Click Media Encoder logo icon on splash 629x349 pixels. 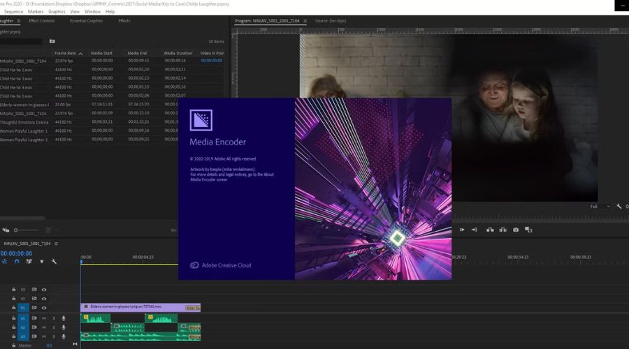click(x=201, y=120)
